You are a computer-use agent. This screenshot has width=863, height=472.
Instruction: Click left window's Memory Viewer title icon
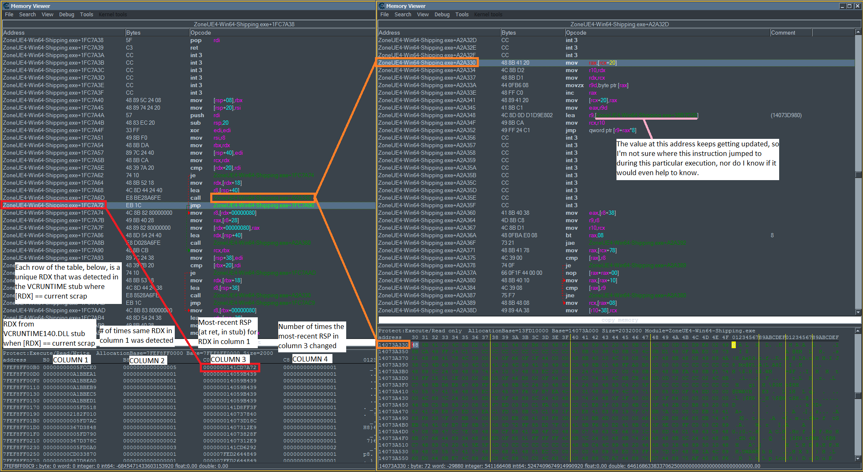pos(6,6)
